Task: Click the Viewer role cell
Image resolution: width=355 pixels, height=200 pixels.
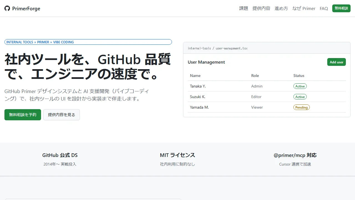Action: (x=257, y=107)
